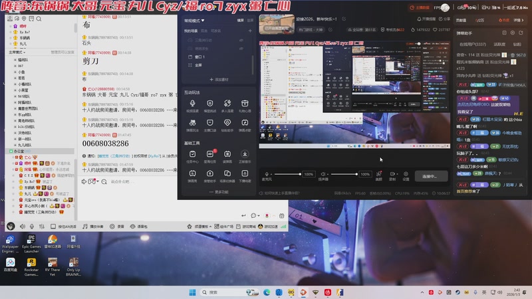Click 开播提醒 button
532x299 pixels.
coord(426,19)
